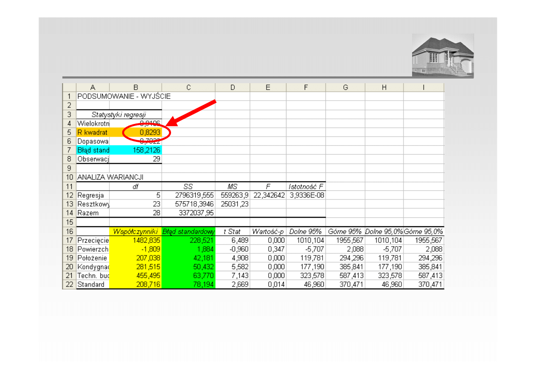Viewport: 536px width, 379px height.
Task: Click the yellow "Współczynniki" header cell
Action: coord(135,232)
